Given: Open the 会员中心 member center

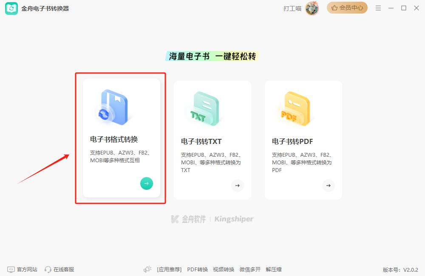Looking at the screenshot, I should [x=347, y=8].
